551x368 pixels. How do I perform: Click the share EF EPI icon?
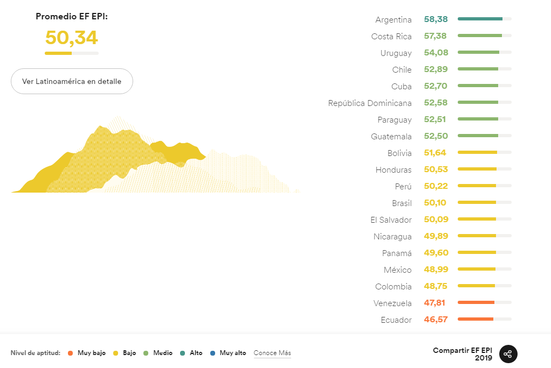(x=508, y=353)
